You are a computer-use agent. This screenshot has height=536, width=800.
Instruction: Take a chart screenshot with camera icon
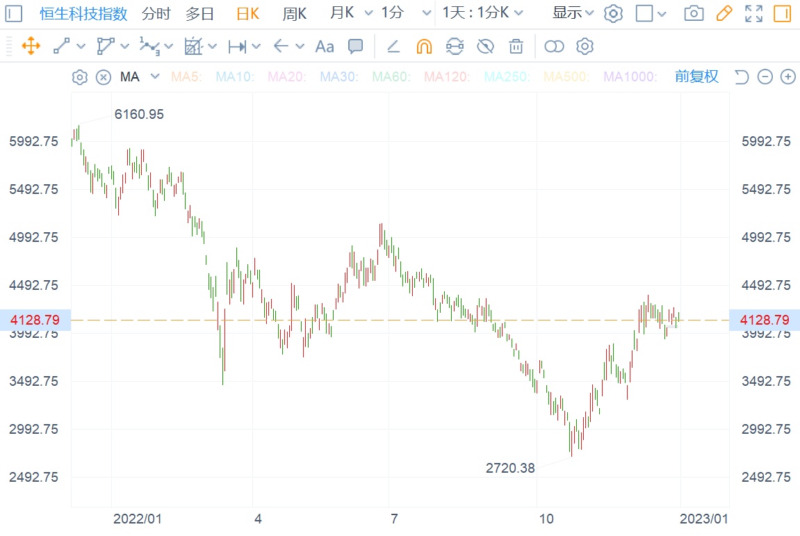693,13
